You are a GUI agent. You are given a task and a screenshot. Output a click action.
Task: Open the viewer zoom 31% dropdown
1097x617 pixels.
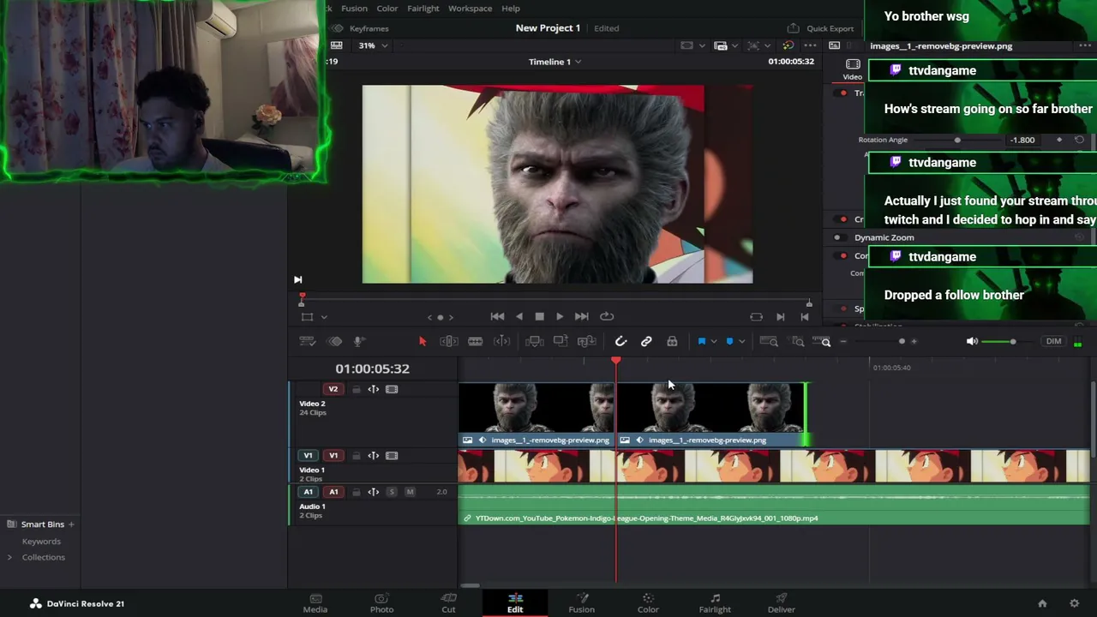(372, 45)
